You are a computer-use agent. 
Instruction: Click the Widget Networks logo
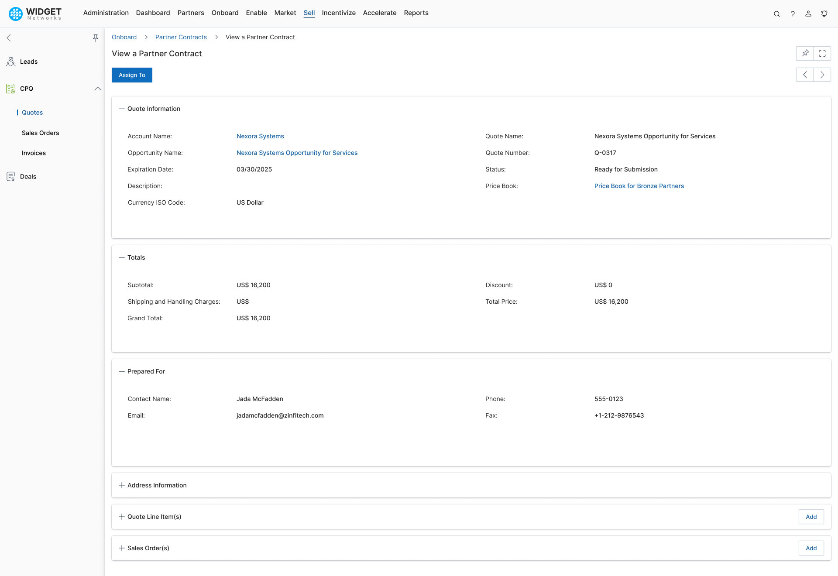point(35,14)
